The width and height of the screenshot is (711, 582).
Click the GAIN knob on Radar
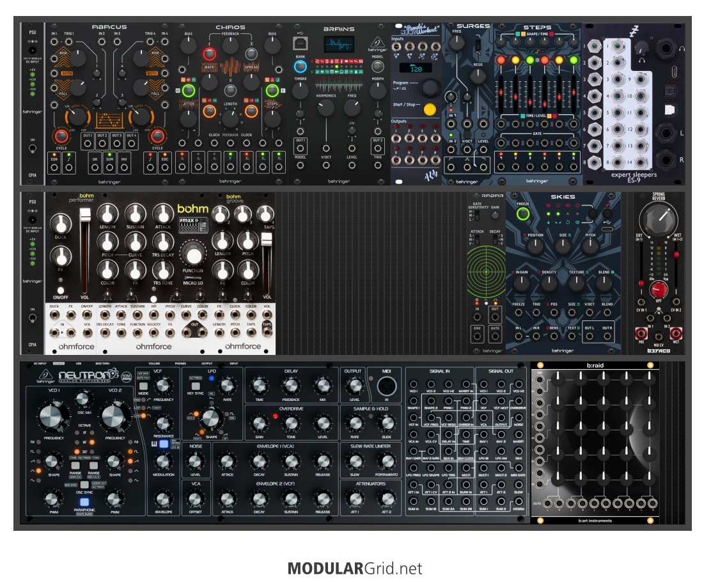(x=495, y=214)
